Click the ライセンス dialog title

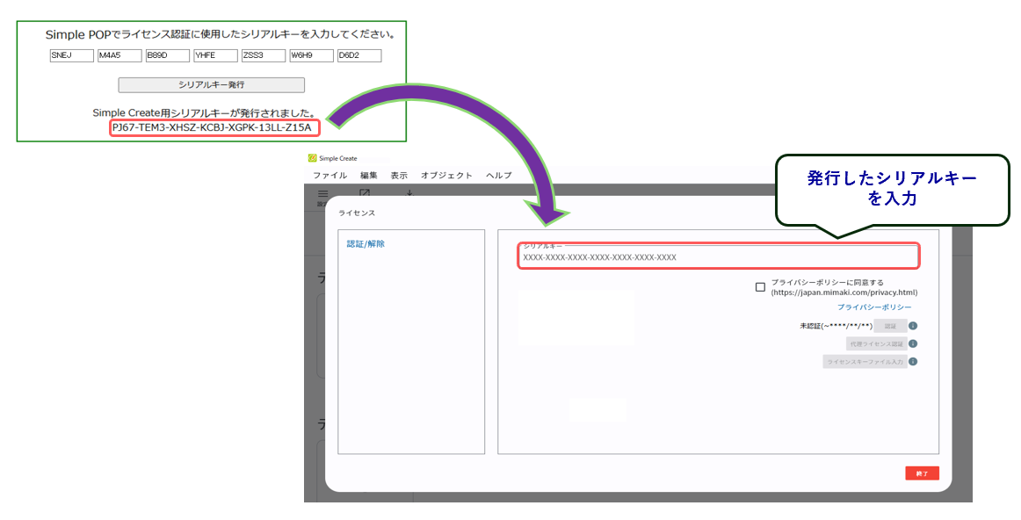(357, 213)
